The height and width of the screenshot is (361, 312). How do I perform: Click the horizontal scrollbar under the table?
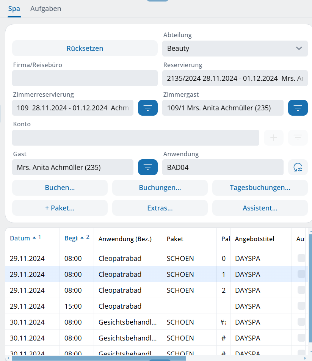[99, 358]
